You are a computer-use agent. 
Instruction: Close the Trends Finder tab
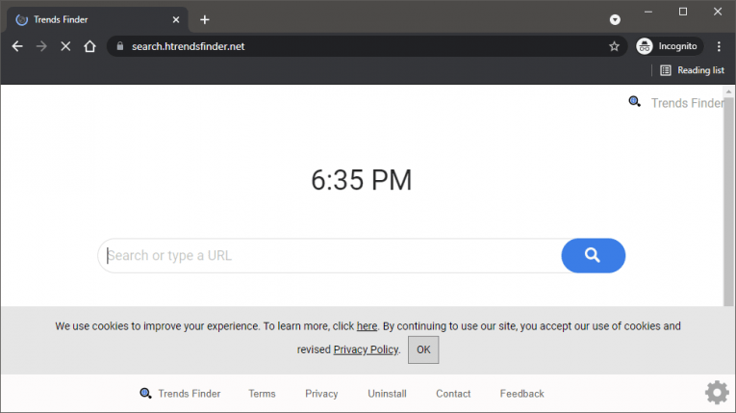click(x=176, y=19)
